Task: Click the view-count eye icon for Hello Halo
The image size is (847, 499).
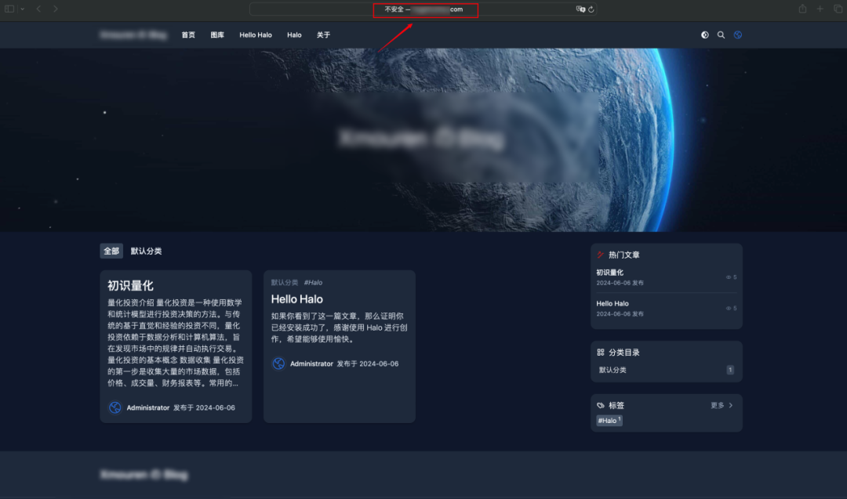Action: coord(728,308)
